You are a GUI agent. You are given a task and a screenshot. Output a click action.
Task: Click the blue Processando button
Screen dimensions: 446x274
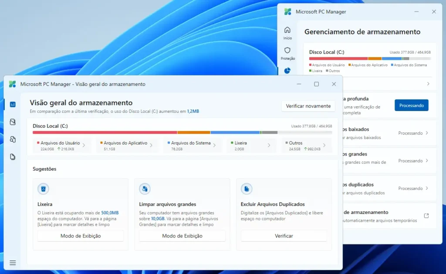pyautogui.click(x=411, y=105)
